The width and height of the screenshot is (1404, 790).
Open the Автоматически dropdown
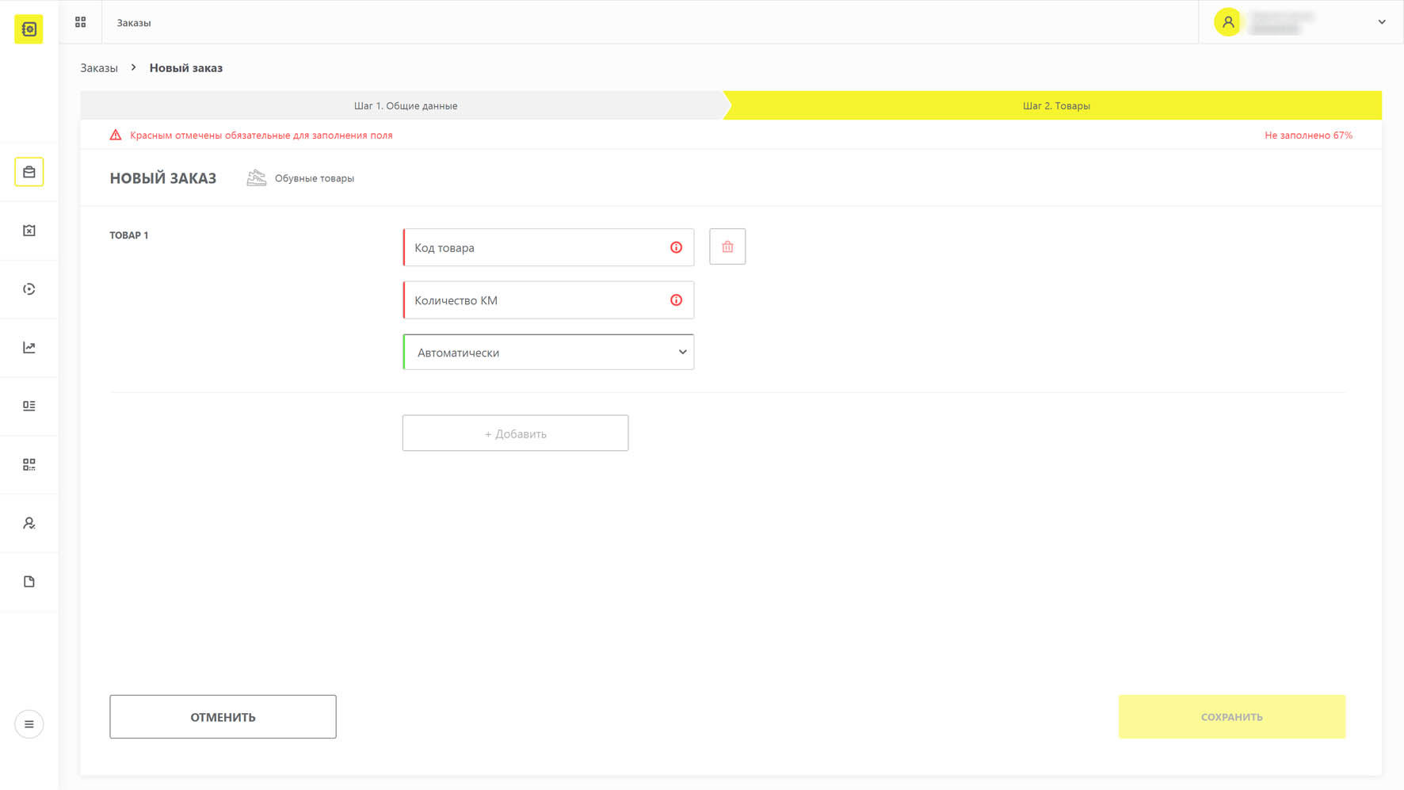coord(548,353)
